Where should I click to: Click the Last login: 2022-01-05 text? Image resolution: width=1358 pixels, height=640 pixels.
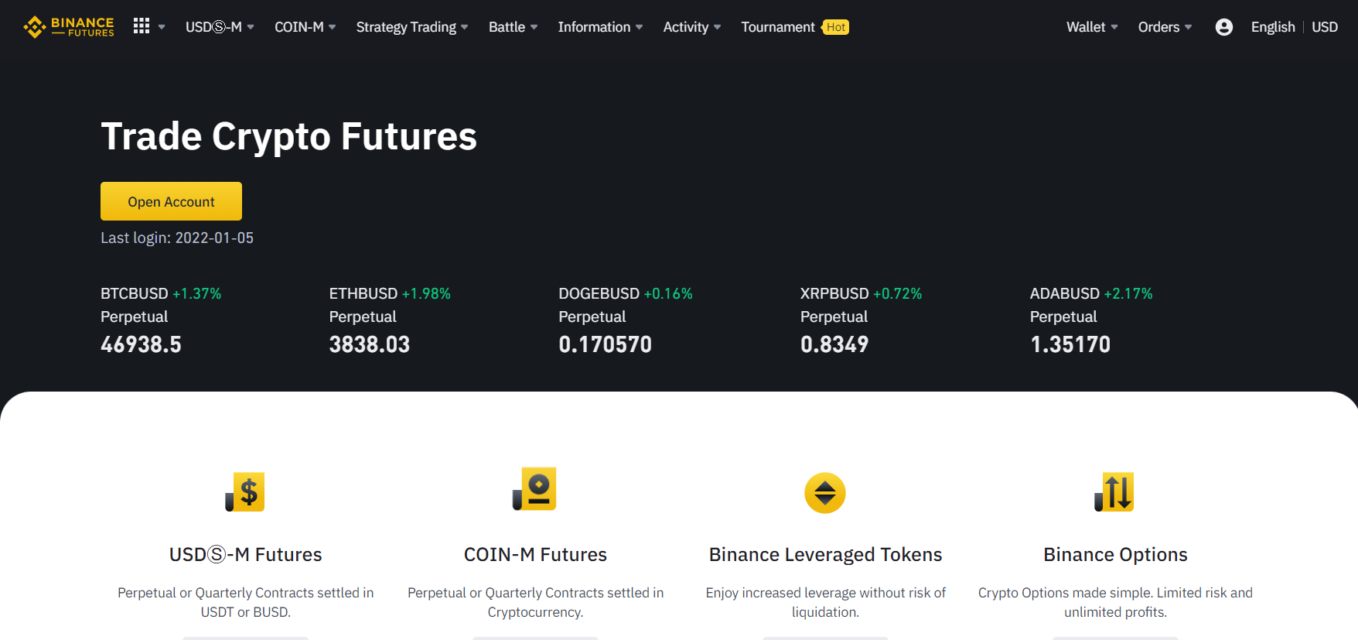click(177, 238)
